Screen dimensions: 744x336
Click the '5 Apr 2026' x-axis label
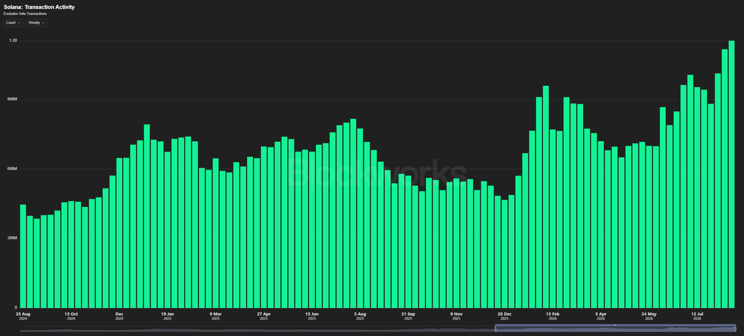[601, 316]
